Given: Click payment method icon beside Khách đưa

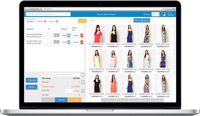Looking at the screenshot, I should (83, 91).
